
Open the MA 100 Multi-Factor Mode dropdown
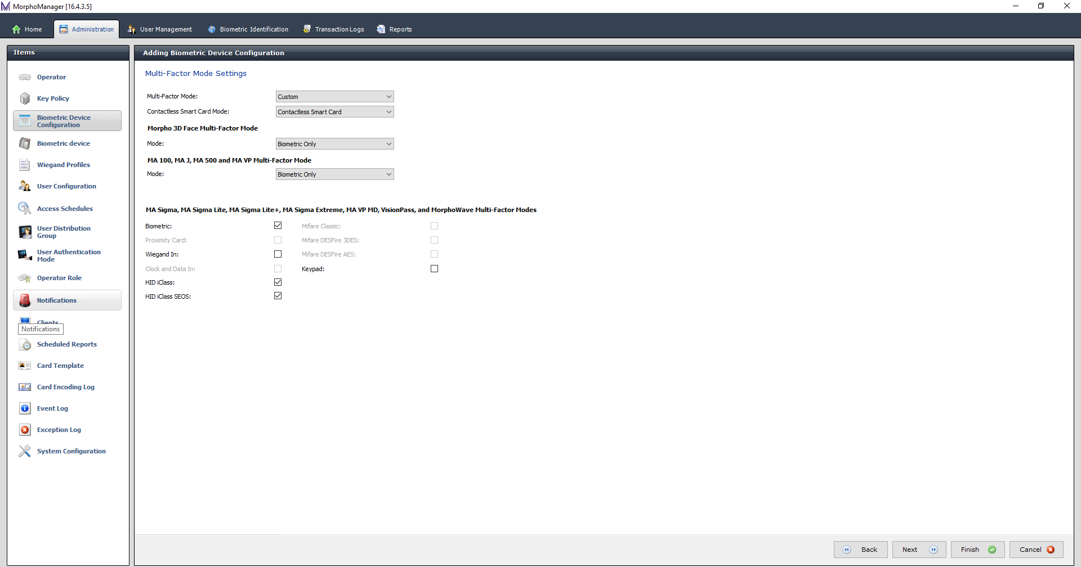(334, 174)
